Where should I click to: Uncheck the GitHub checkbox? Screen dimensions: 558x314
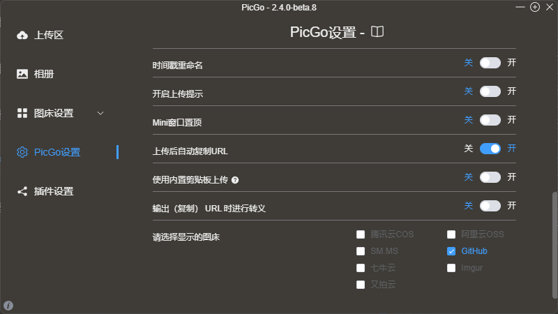tap(451, 251)
